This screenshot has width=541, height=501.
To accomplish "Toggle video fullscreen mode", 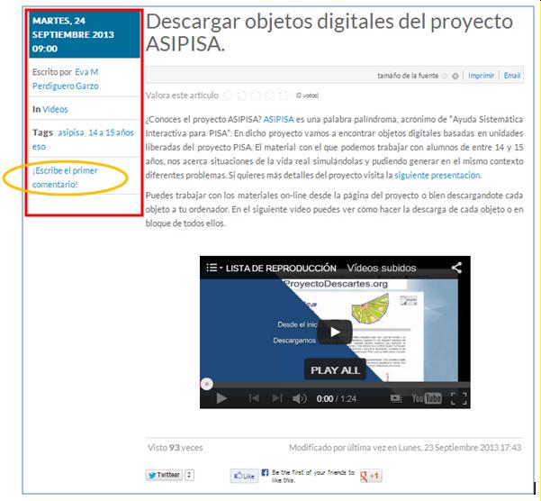I will click(459, 398).
